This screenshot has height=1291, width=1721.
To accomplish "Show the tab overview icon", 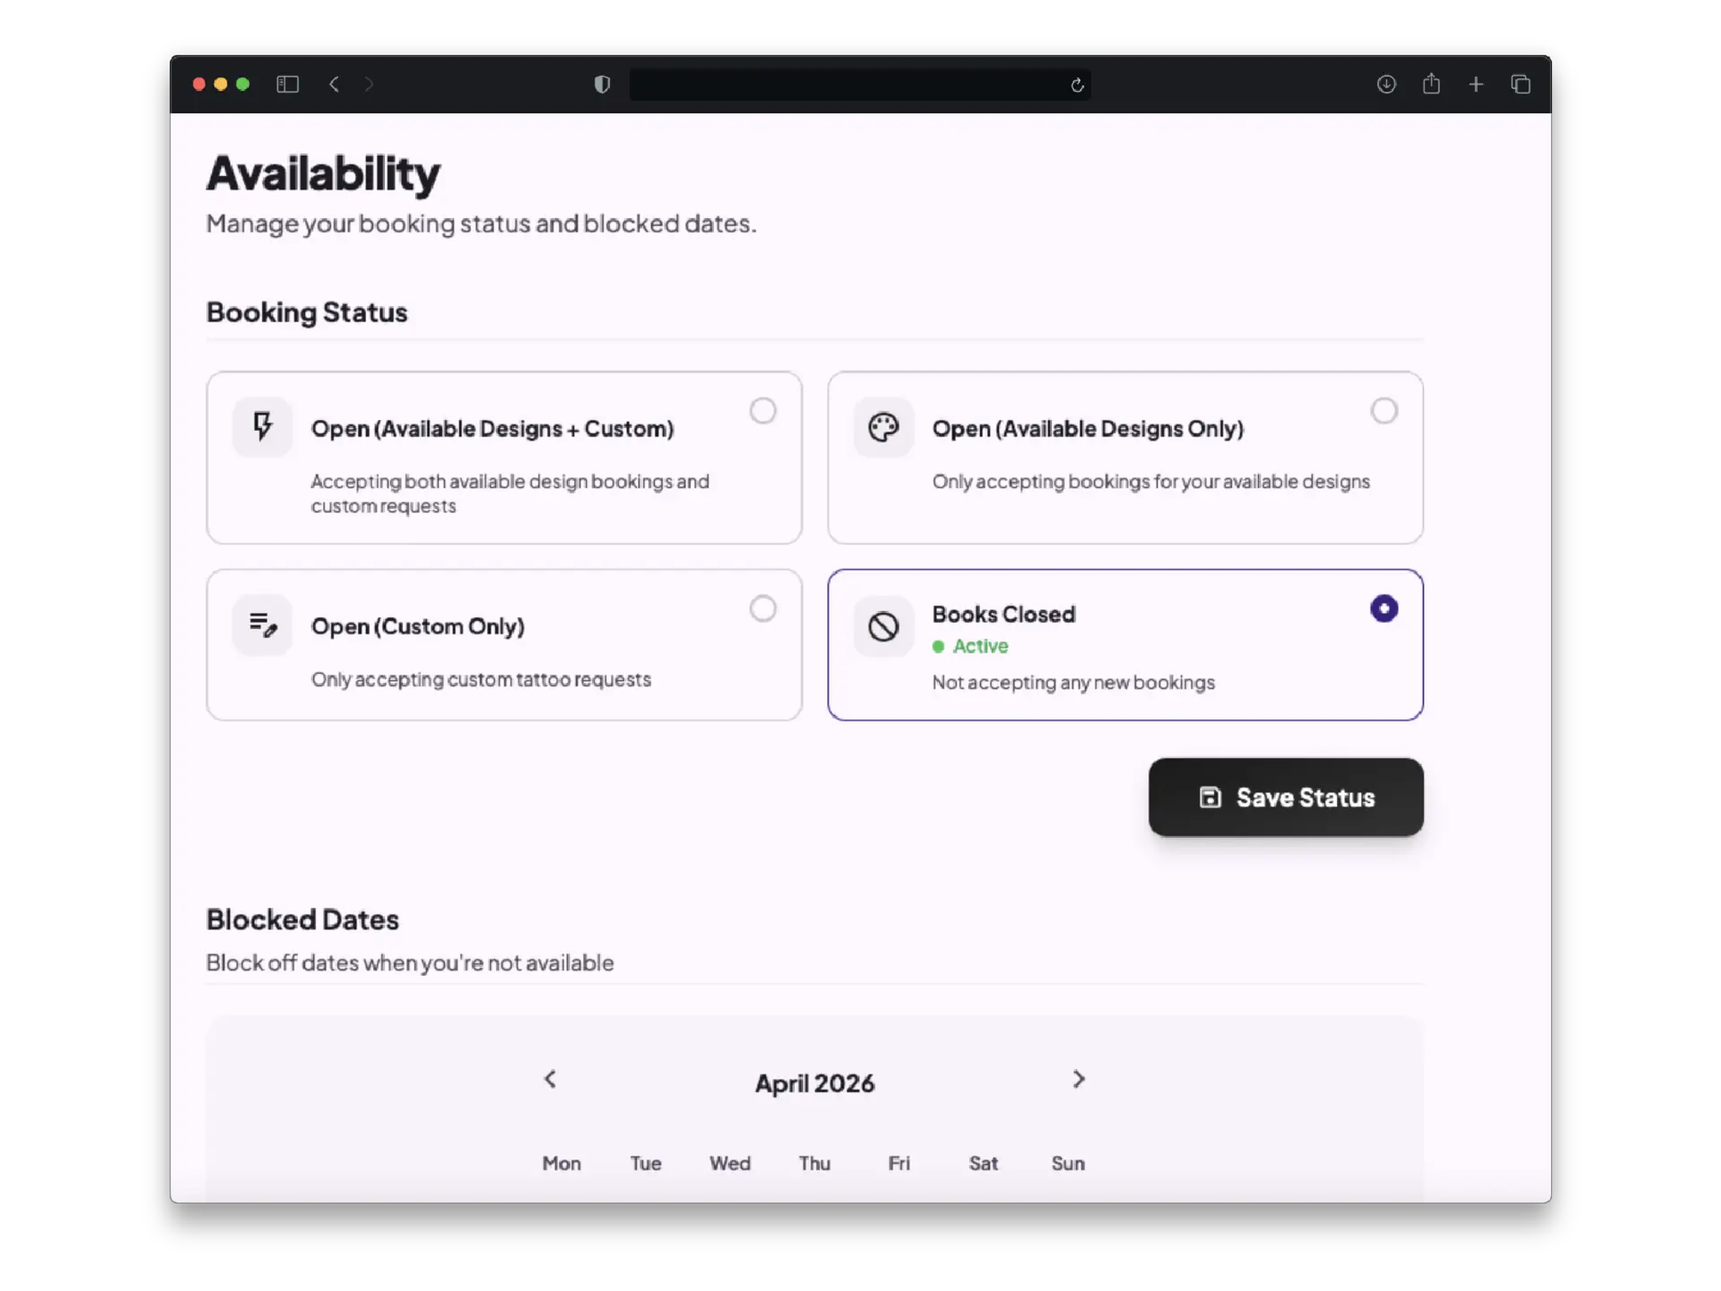I will 1520,84.
